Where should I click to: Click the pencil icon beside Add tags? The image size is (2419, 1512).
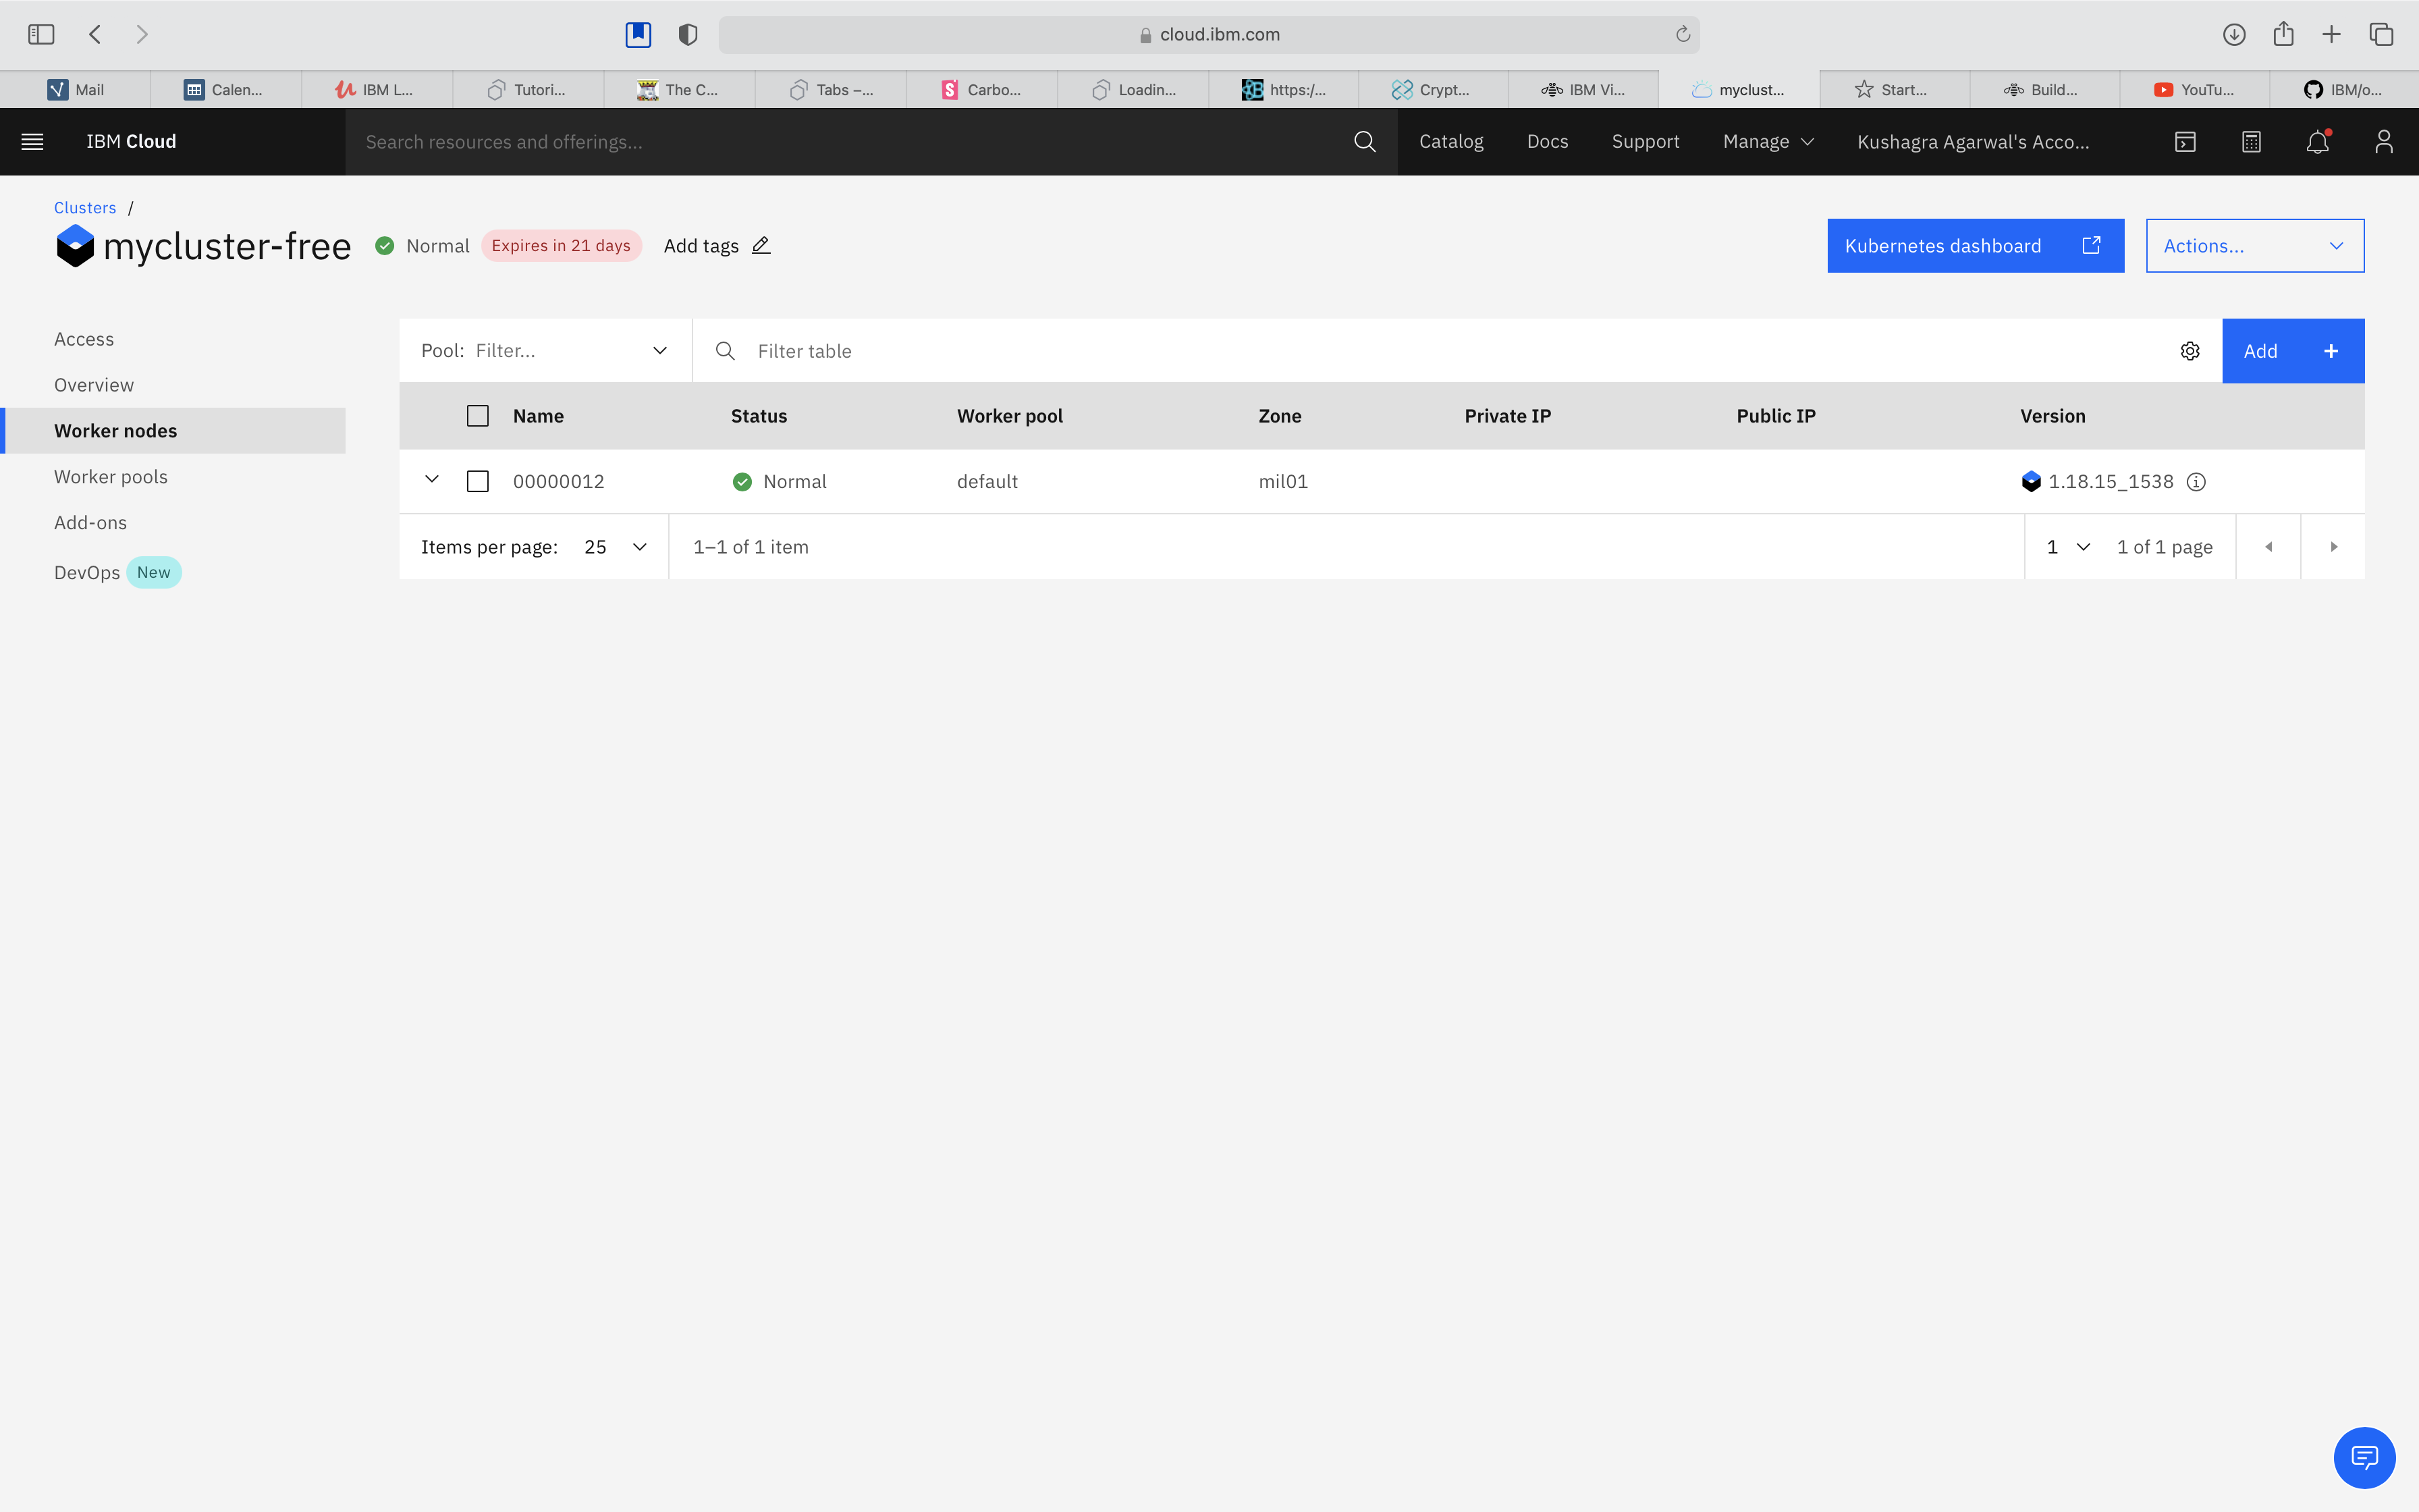[x=761, y=246]
